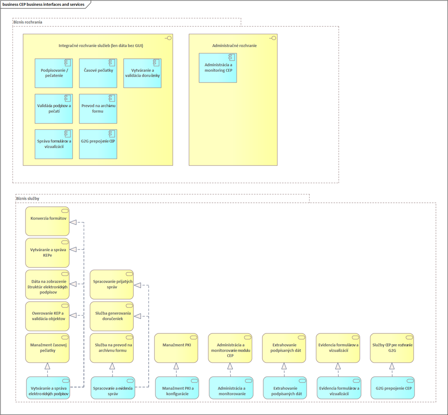Select the Vytváranie a validácia doručenky component

click(x=142, y=73)
